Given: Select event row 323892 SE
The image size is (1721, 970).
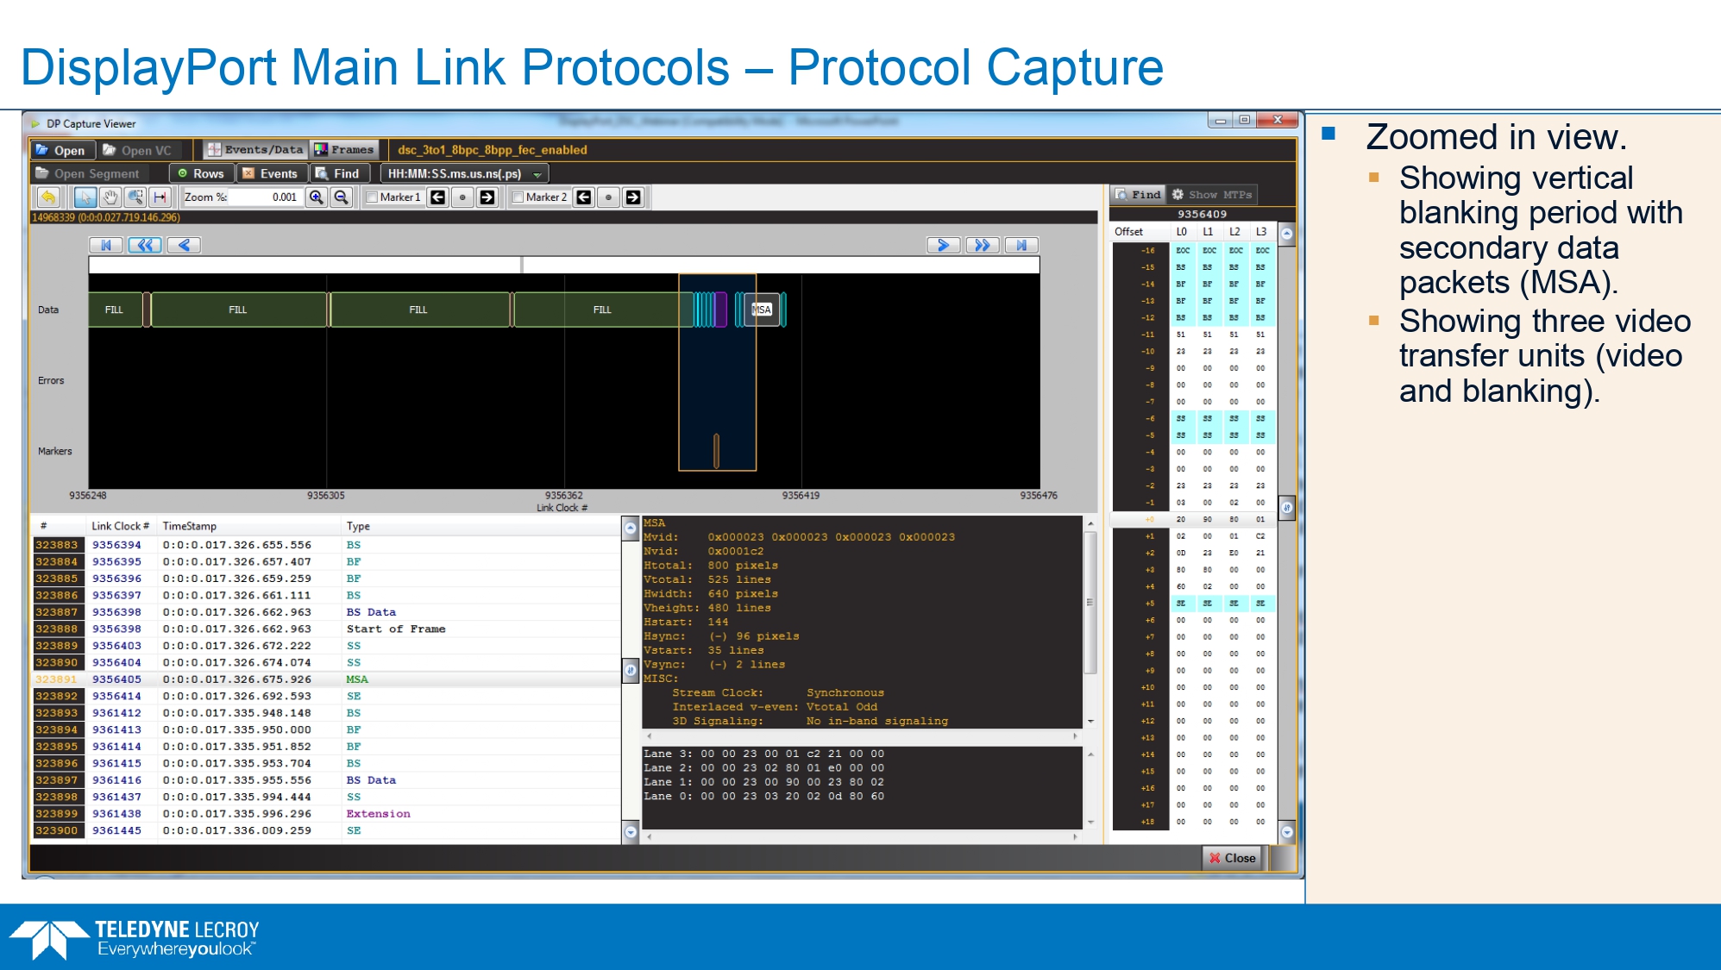Looking at the screenshot, I should (326, 697).
